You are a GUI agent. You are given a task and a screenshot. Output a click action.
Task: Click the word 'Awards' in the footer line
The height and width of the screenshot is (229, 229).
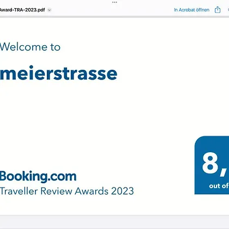pyautogui.click(x=92, y=191)
